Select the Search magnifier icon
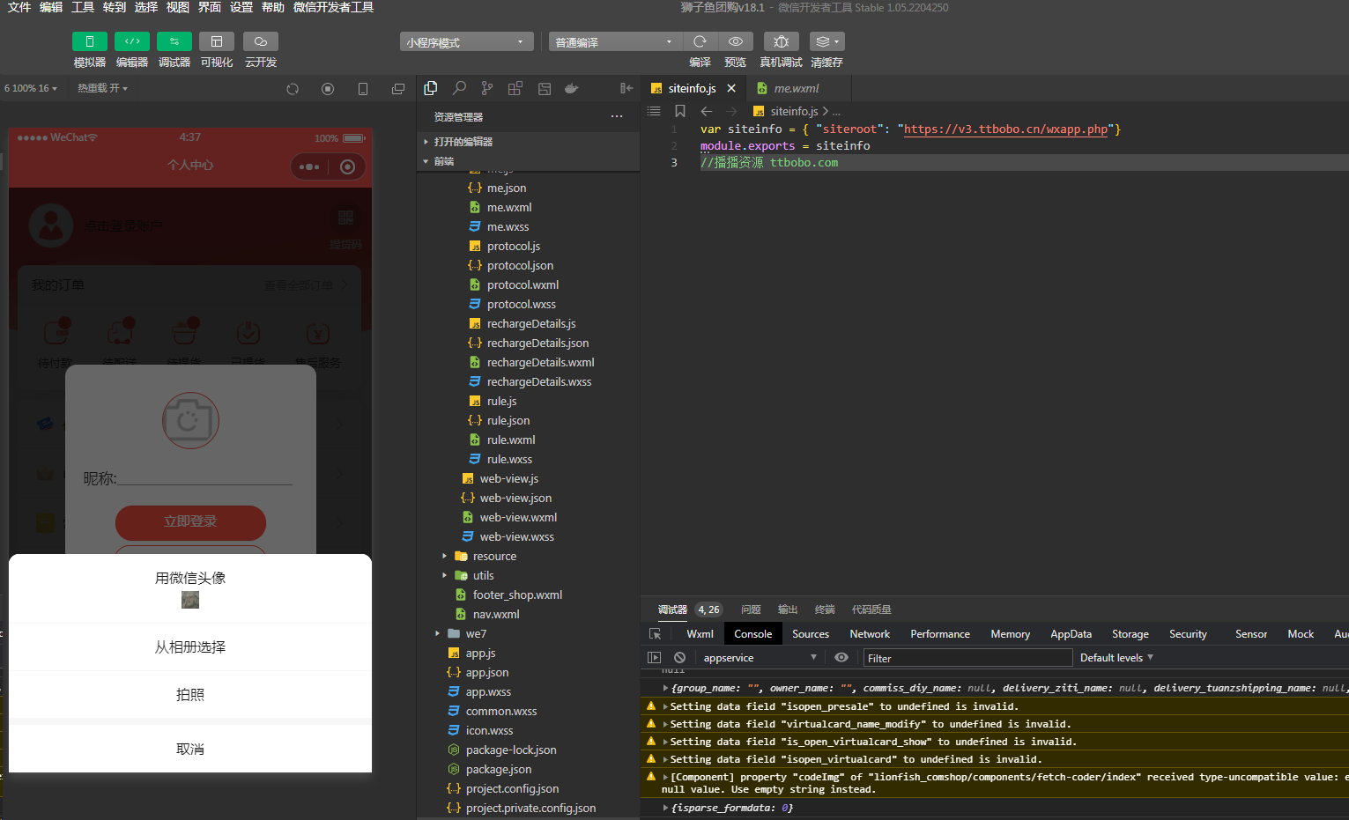The image size is (1349, 820). tap(459, 88)
